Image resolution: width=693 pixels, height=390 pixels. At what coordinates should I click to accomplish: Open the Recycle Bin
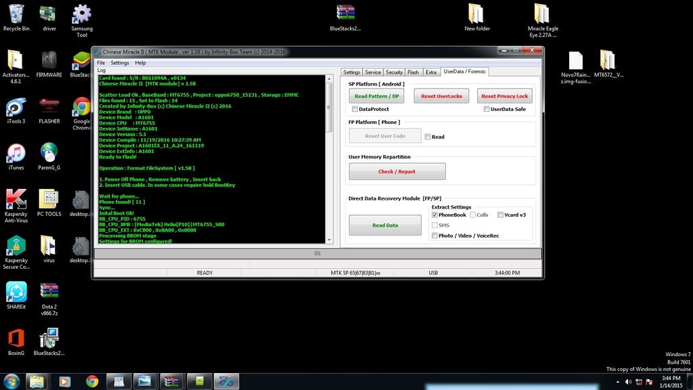point(16,15)
